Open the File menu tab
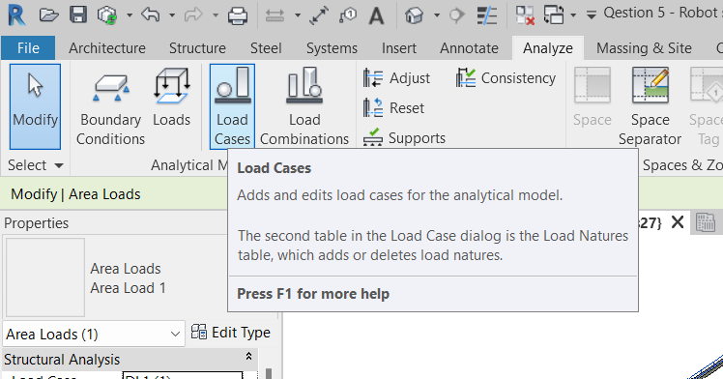This screenshot has width=723, height=379. pos(28,48)
